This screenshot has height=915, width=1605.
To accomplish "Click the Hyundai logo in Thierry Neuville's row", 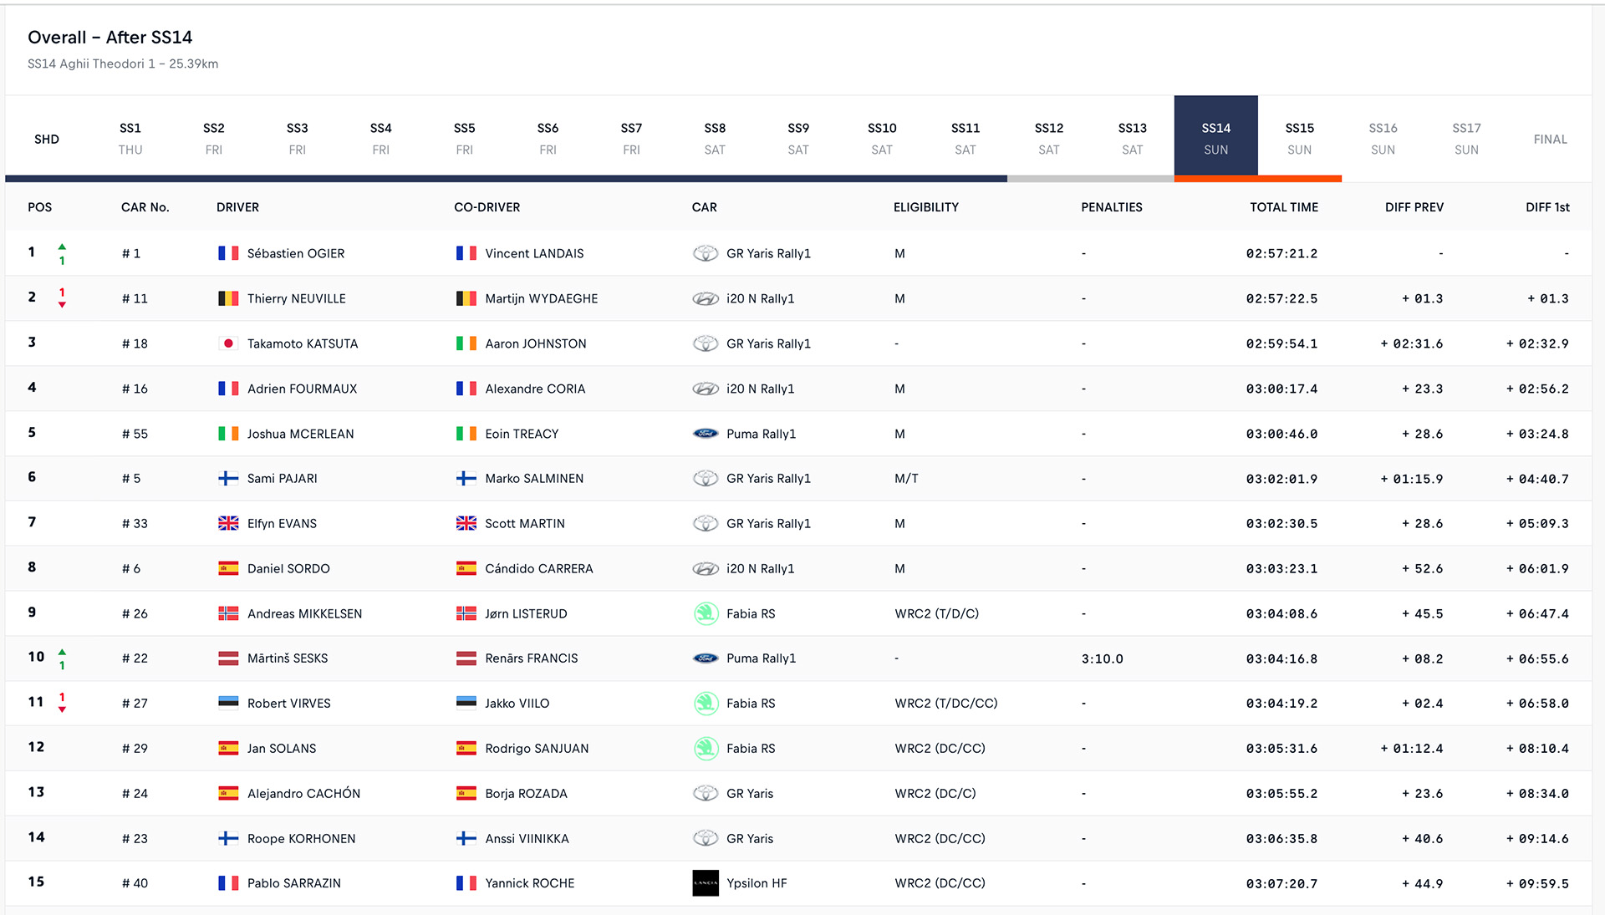I will point(706,298).
